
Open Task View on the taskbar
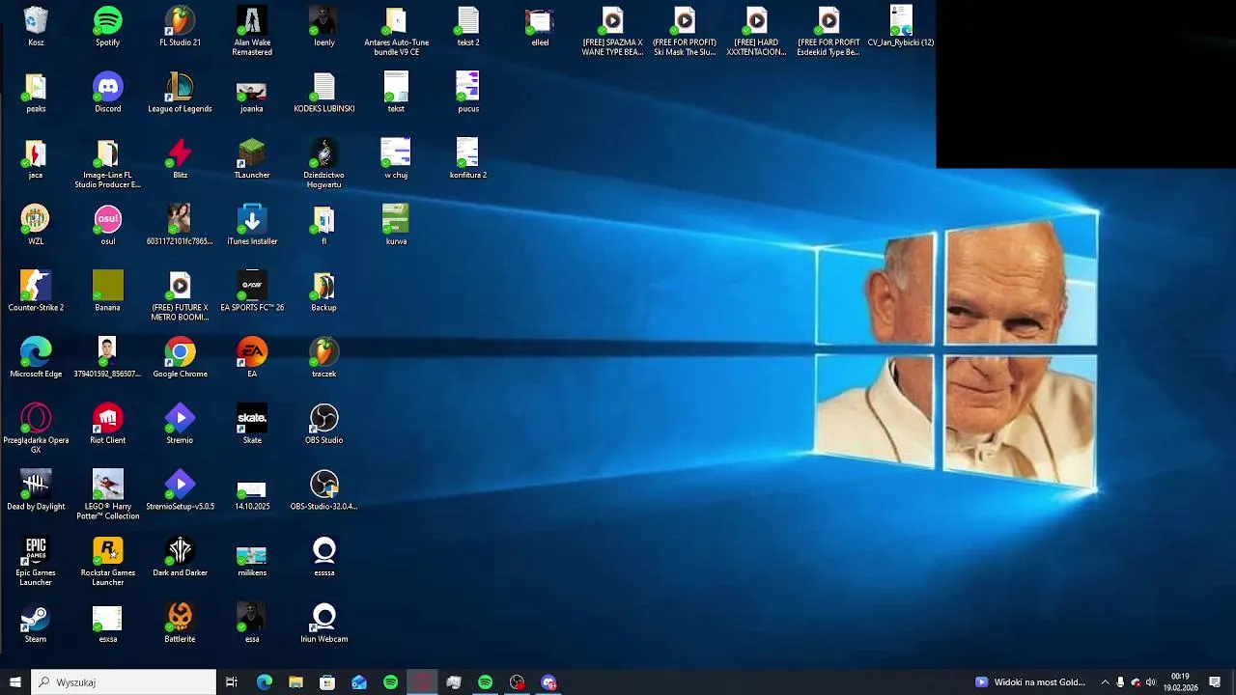(232, 682)
